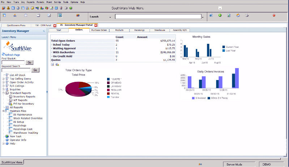Close the TW - CRM Portal tab

55,25
